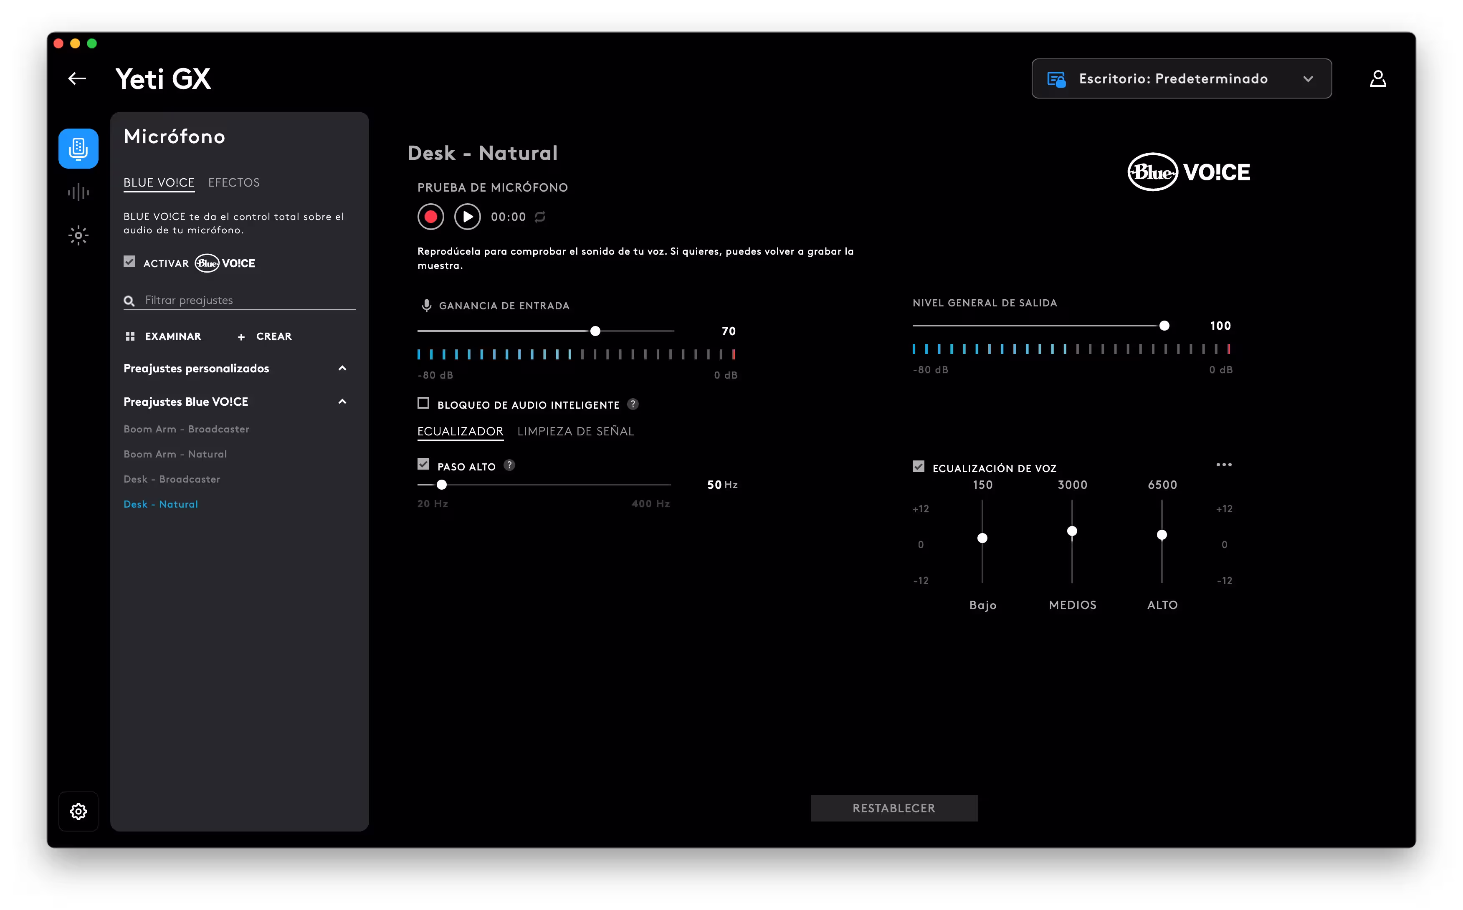
Task: Click the profile desktop lock icon
Action: (x=1056, y=79)
